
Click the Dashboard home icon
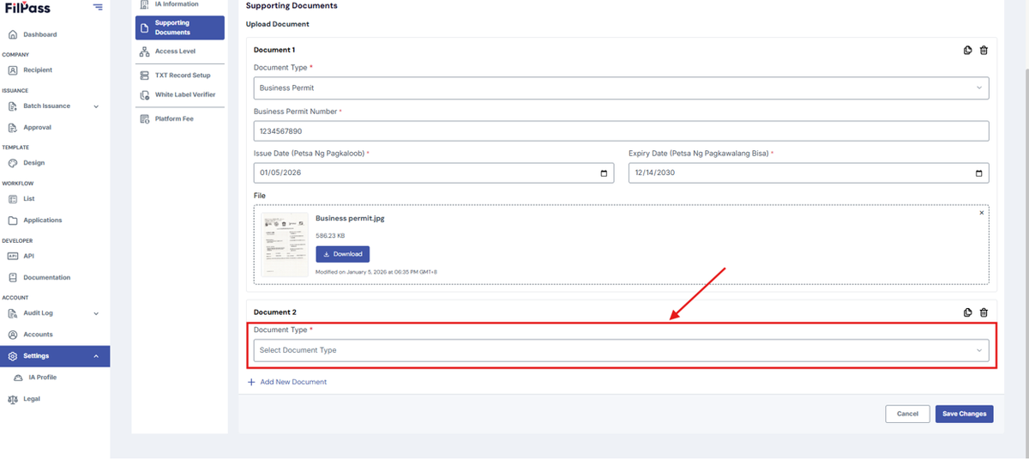tap(13, 34)
